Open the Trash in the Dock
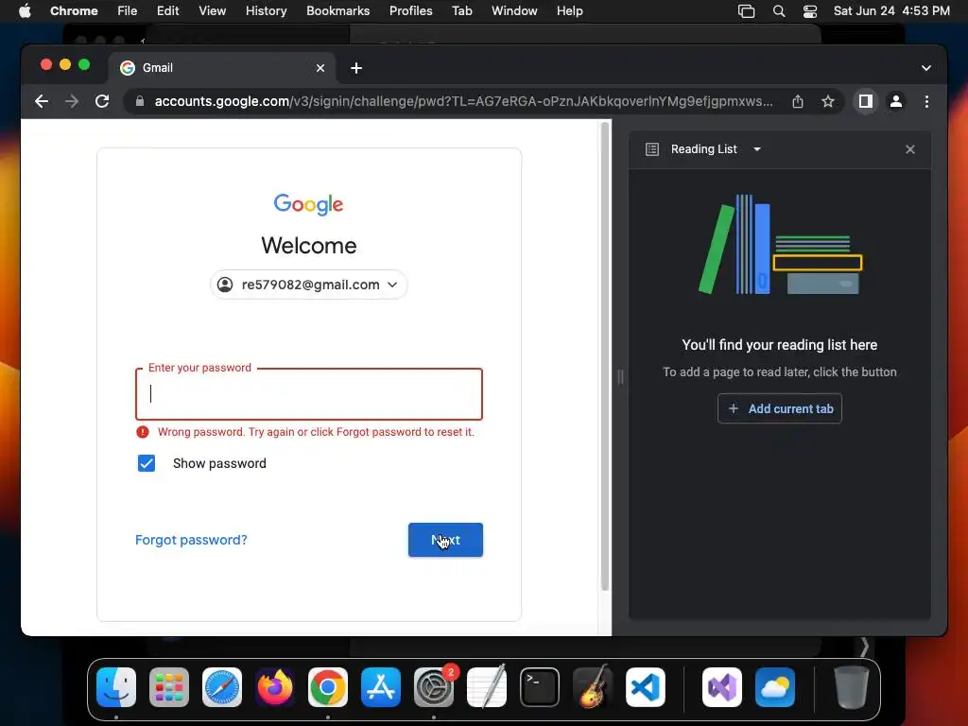968x726 pixels. point(852,687)
